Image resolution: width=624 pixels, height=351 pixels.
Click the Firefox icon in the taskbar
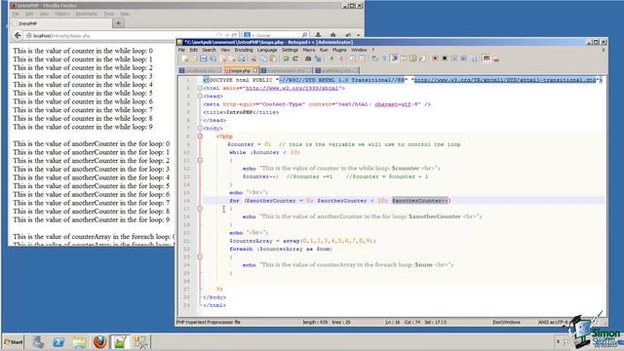tap(99, 342)
